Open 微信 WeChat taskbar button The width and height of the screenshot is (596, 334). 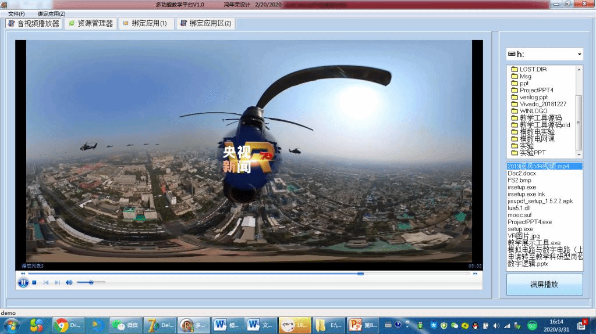pos(126,325)
